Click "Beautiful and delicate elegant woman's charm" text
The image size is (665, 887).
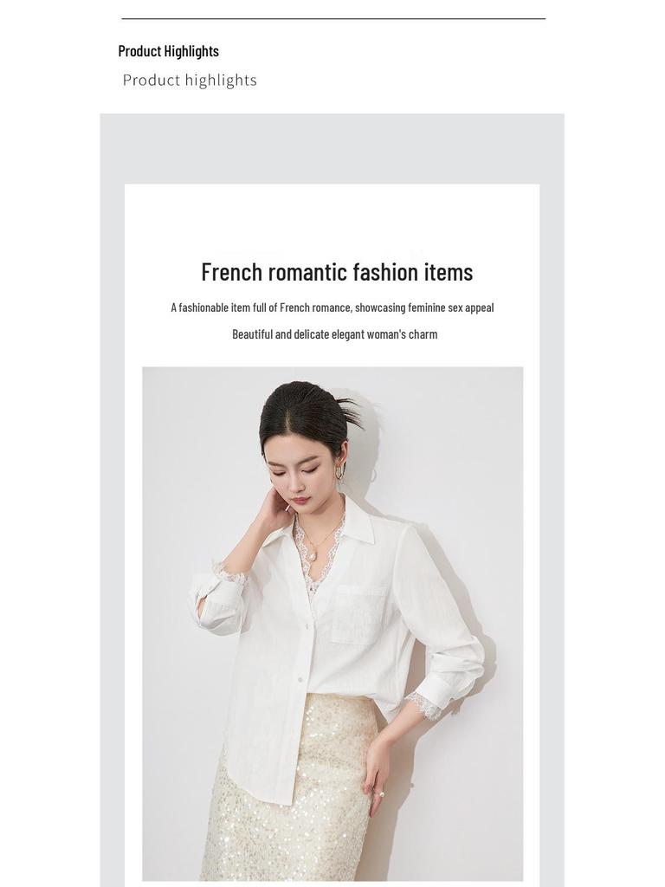pos(335,334)
